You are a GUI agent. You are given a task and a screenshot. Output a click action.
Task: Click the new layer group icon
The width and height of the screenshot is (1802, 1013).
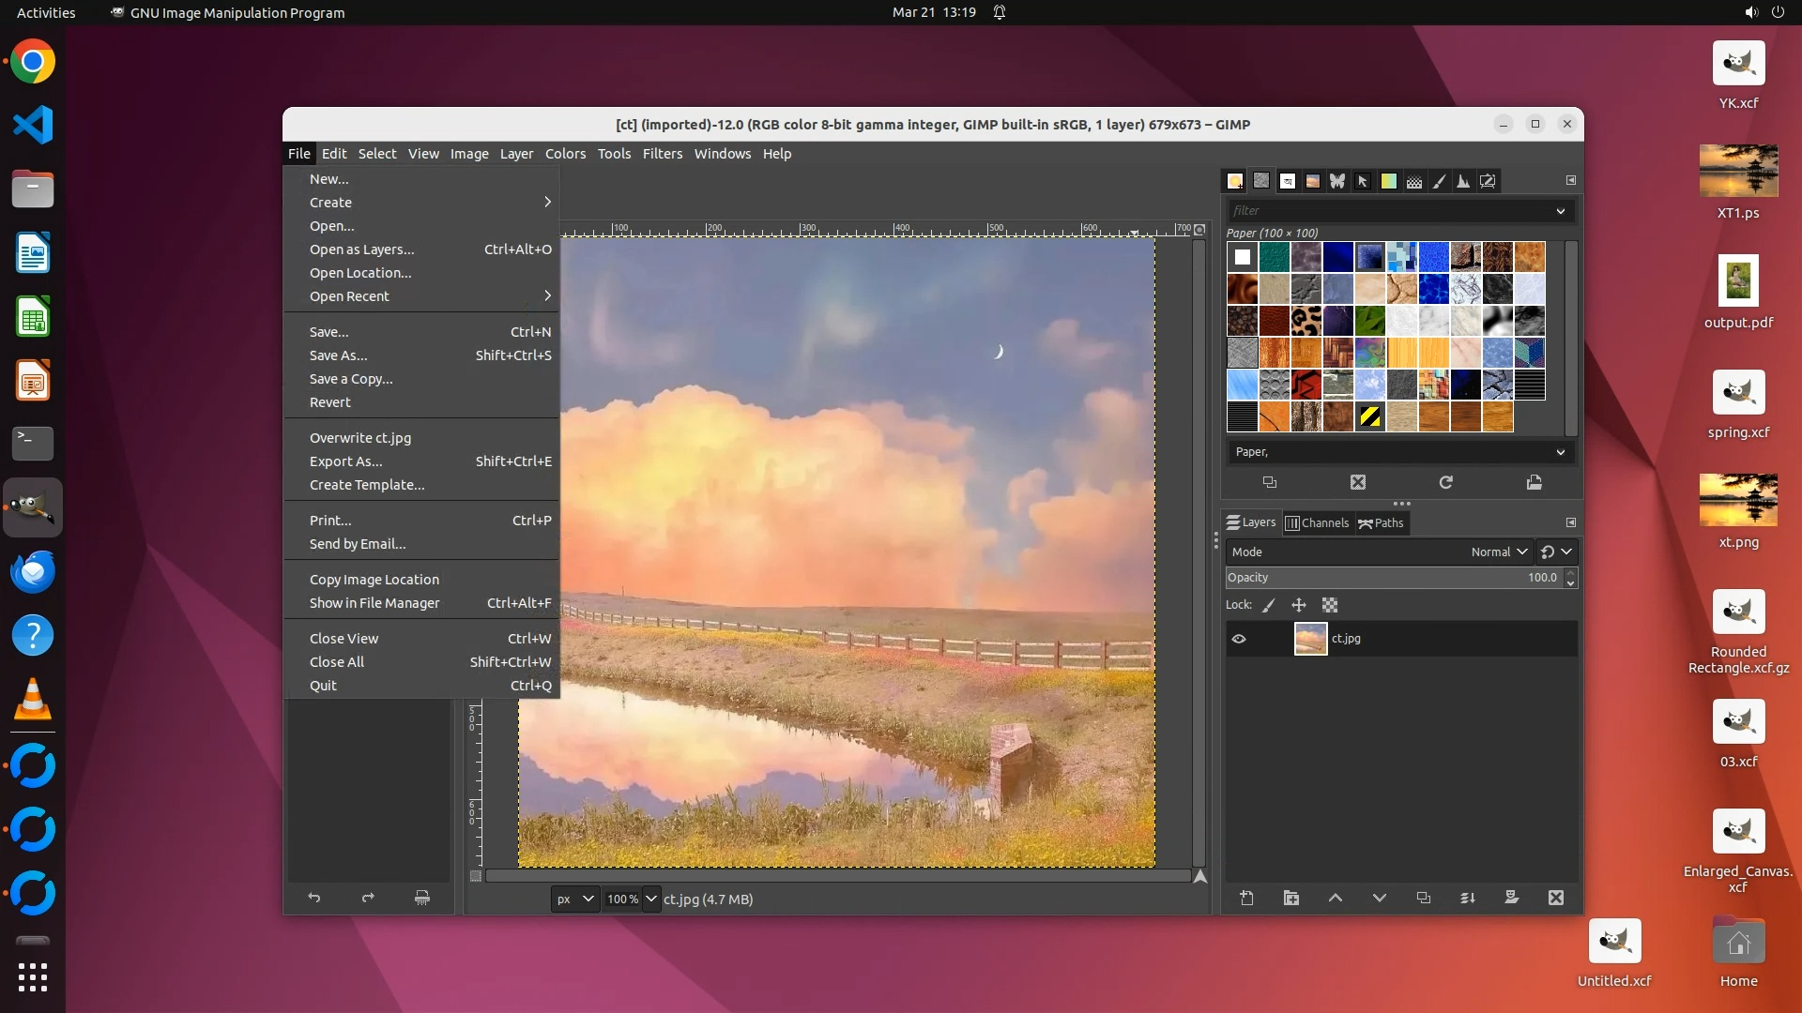pos(1291,898)
